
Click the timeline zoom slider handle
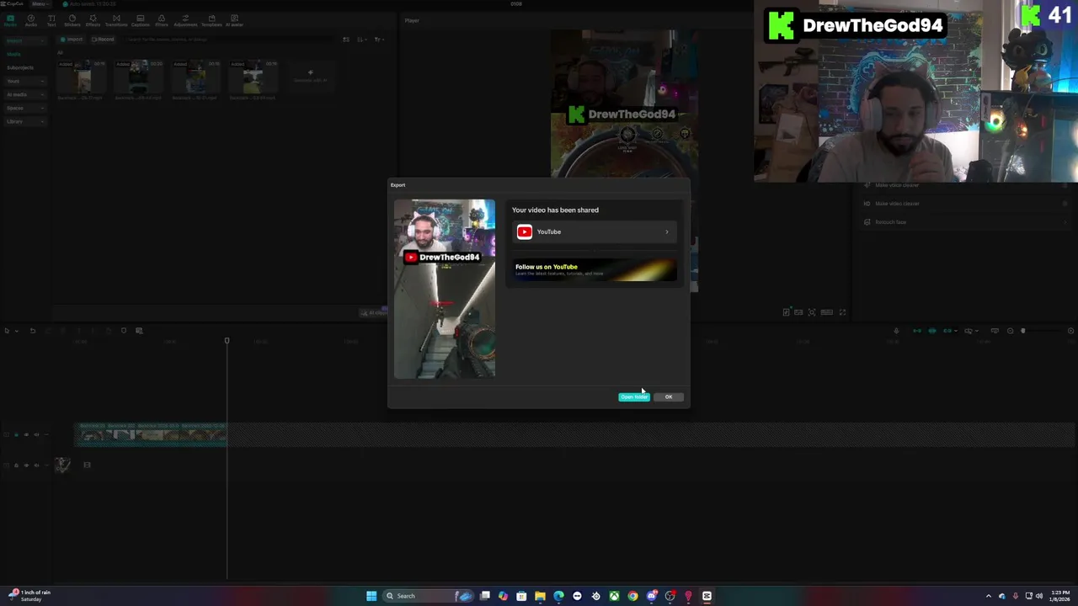click(1023, 331)
